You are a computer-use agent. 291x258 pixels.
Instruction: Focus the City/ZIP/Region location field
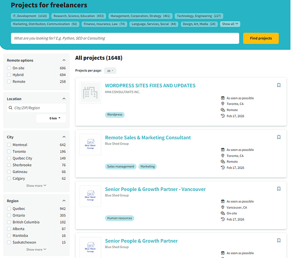point(36,108)
